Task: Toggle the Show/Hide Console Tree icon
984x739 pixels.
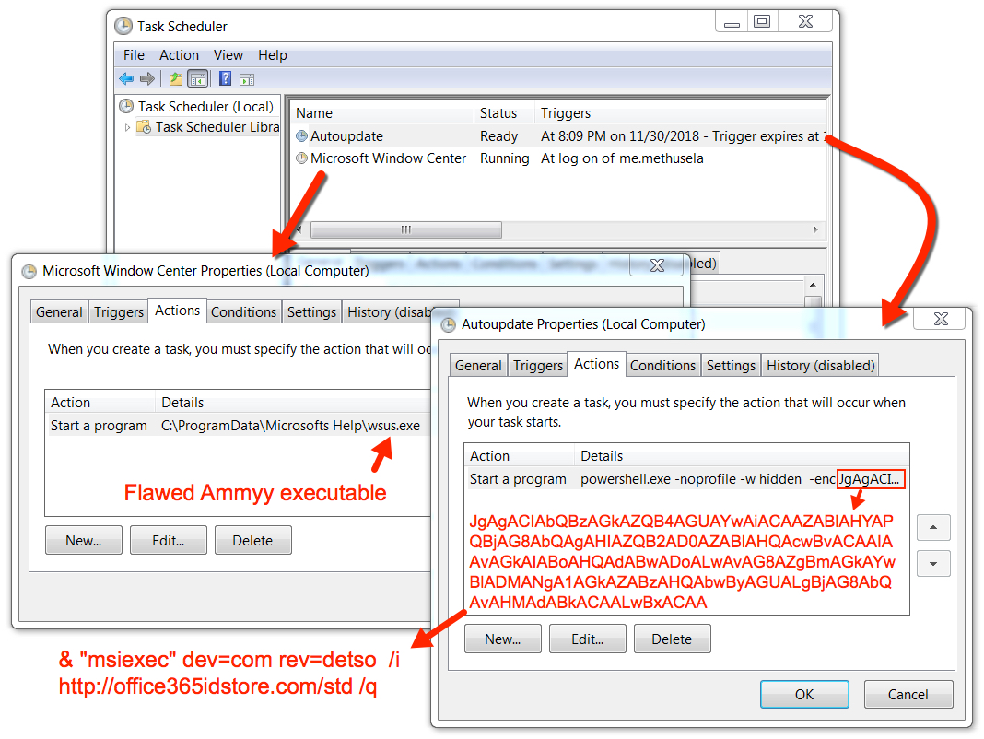Action: 198,79
